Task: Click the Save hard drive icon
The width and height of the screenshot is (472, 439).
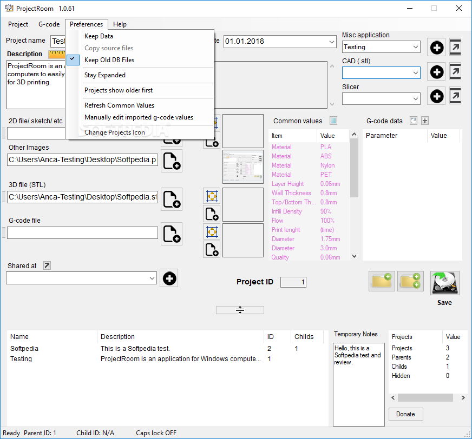Action: point(444,283)
